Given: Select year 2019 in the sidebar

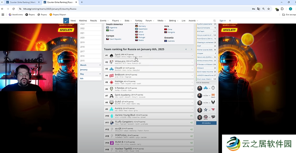Looking at the screenshot, I should 83,42.
